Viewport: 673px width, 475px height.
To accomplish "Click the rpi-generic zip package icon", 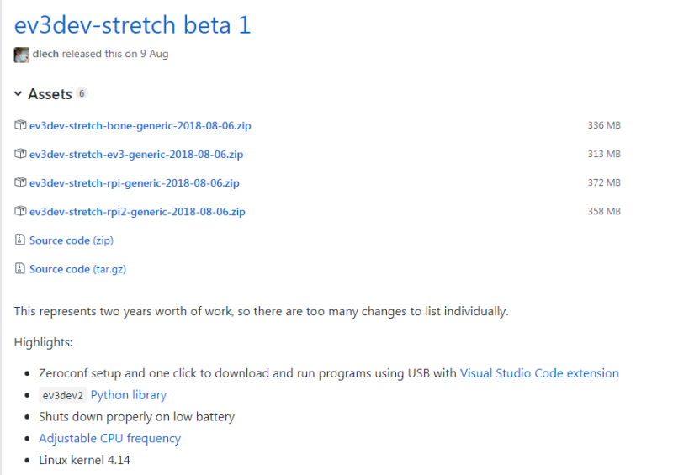I will click(20, 183).
